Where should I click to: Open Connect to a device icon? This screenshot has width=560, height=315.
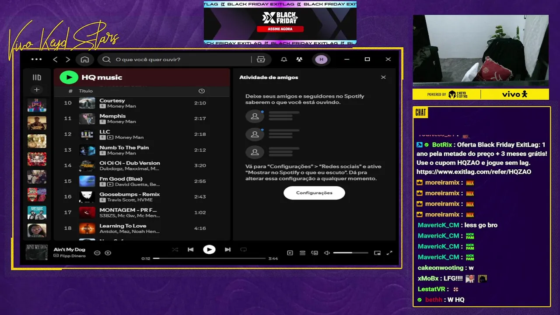pos(315,253)
